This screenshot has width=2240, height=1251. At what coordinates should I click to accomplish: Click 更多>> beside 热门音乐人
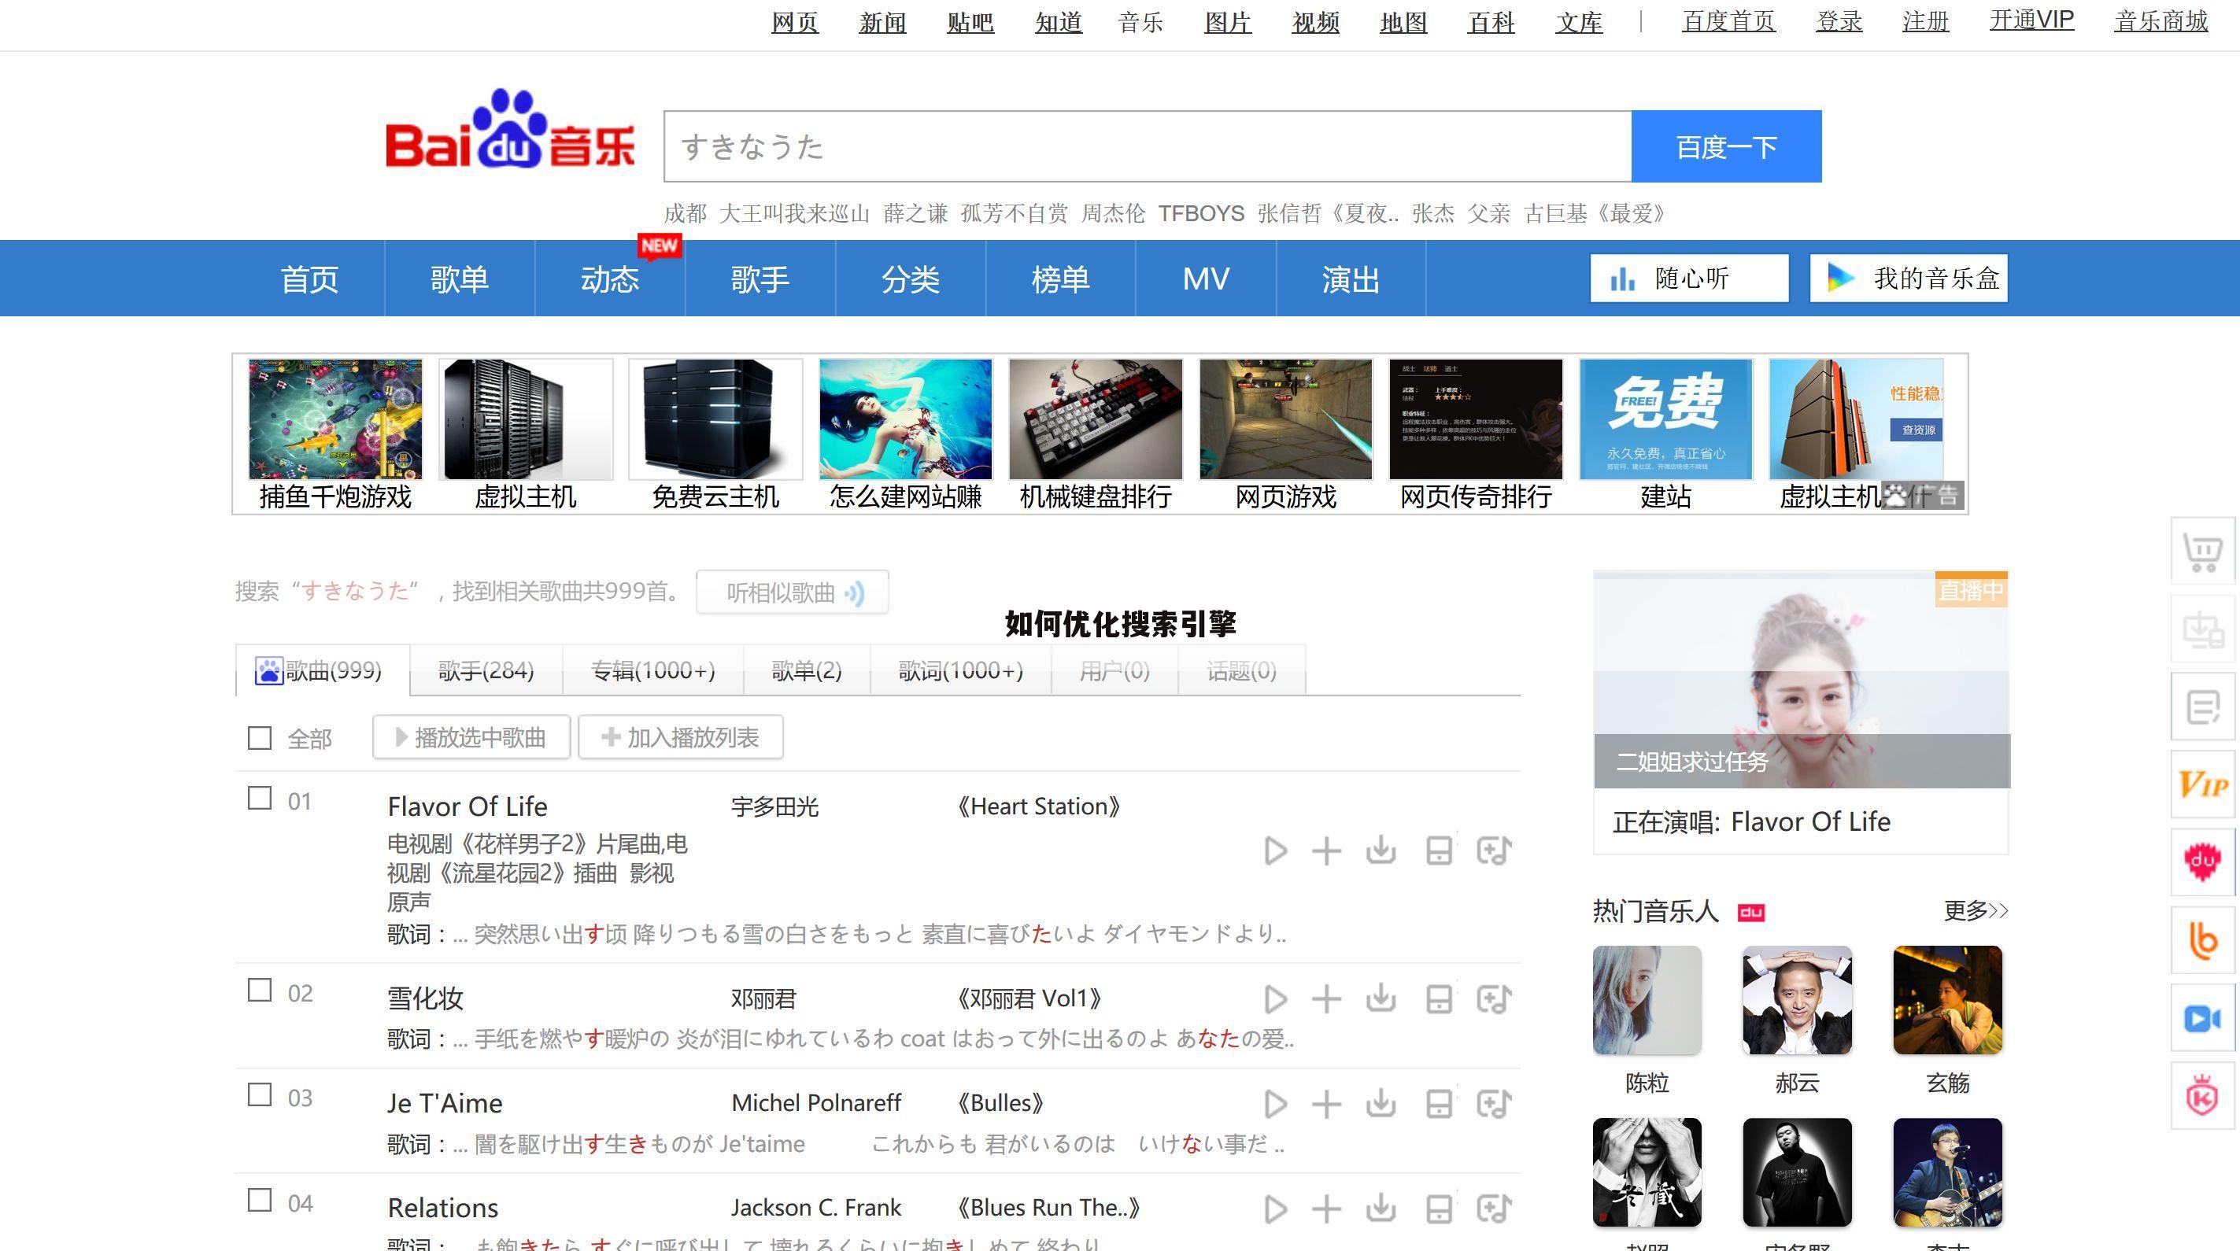pyautogui.click(x=1976, y=910)
